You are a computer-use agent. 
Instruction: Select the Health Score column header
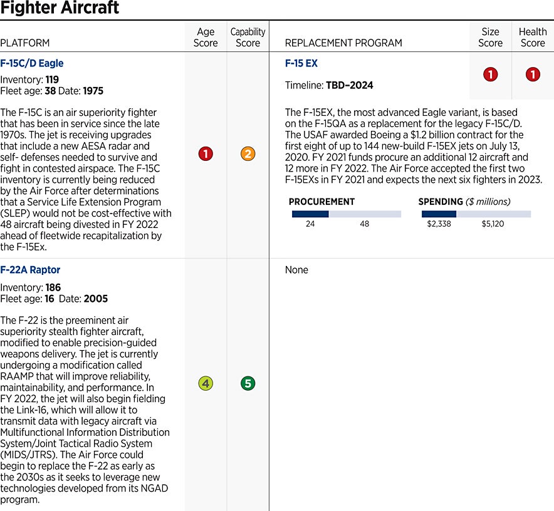533,38
